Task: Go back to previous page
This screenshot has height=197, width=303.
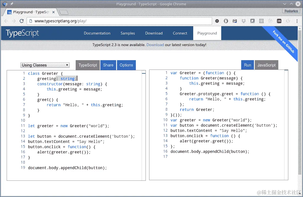Action: click(6, 21)
